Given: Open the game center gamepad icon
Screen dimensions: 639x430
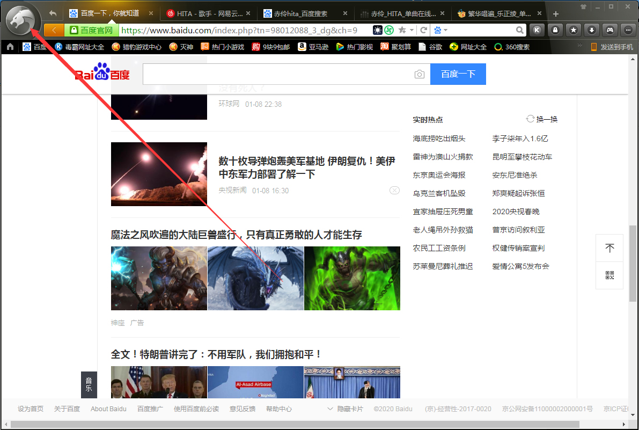Looking at the screenshot, I should click(x=610, y=31).
